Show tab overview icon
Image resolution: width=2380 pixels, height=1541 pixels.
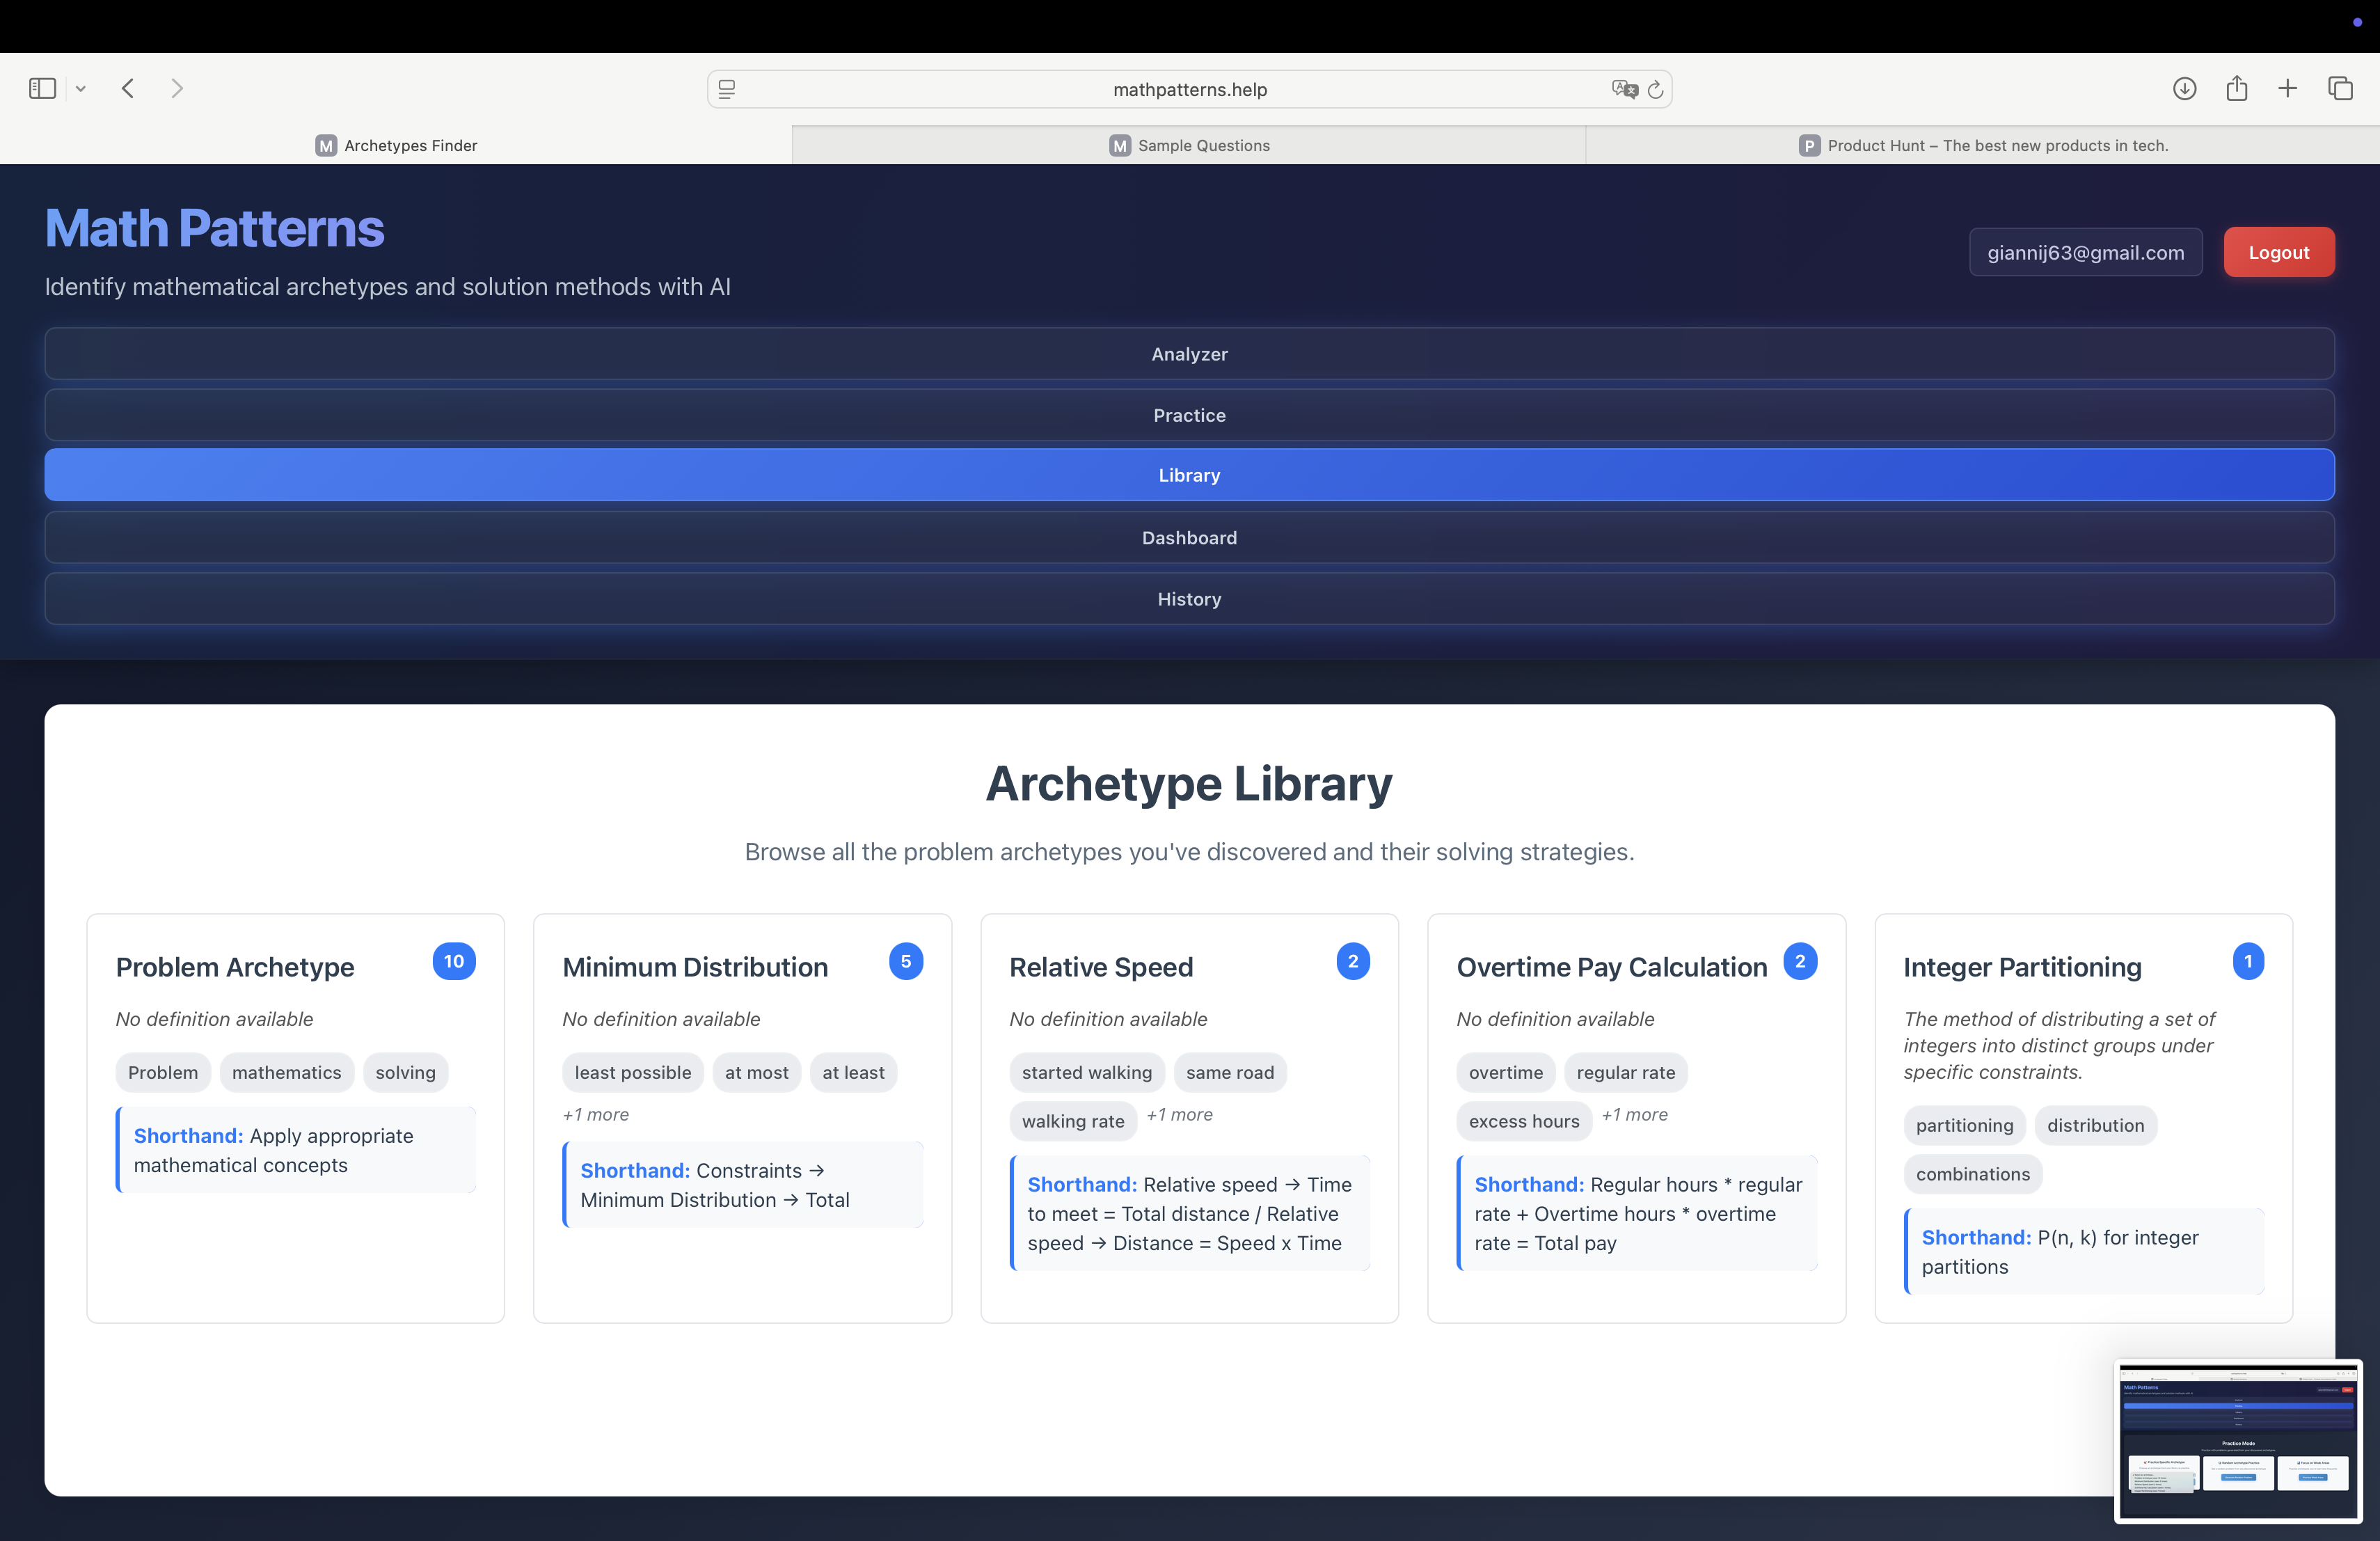[x=2341, y=88]
